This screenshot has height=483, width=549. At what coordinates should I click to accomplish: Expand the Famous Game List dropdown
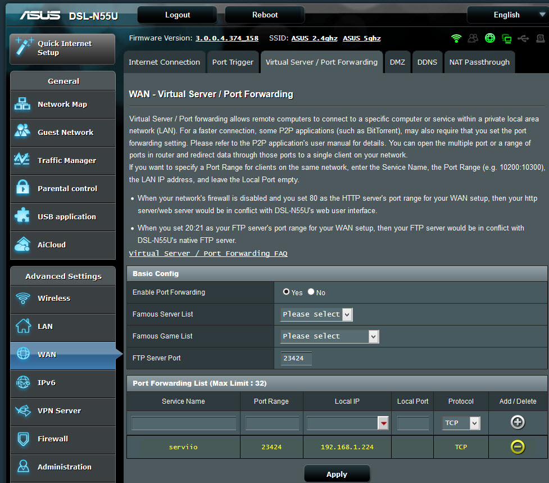click(330, 336)
